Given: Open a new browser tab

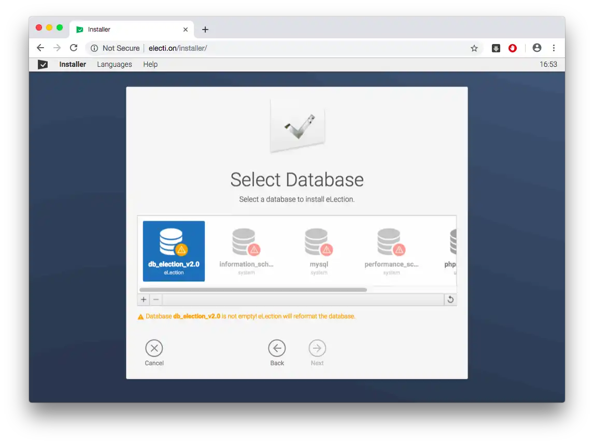Looking at the screenshot, I should pyautogui.click(x=205, y=30).
